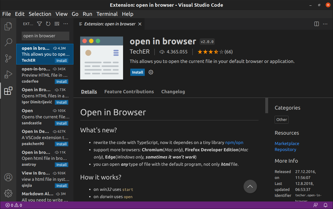Viewport: 333px width, 209px height.
Task: Select View In Browser extension entry
Action: [45, 179]
